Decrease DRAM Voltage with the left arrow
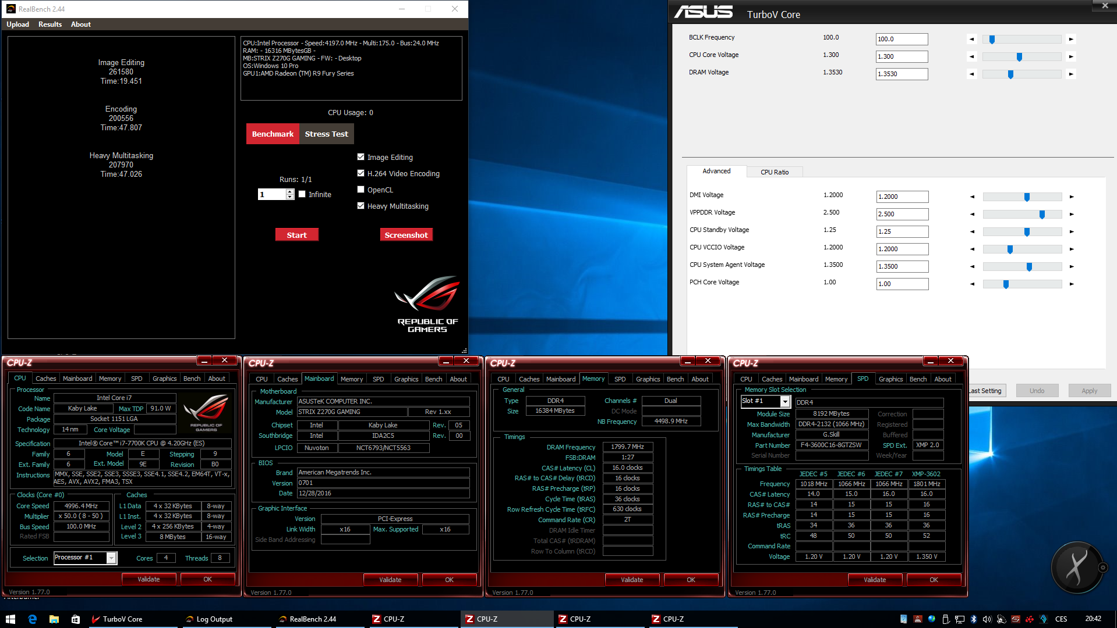1117x628 pixels. coord(971,74)
